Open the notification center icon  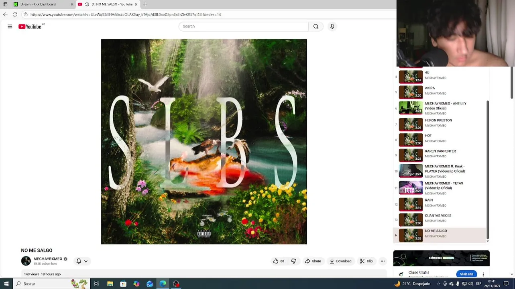pos(506,284)
